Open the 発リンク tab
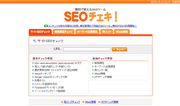 click(x=107, y=32)
